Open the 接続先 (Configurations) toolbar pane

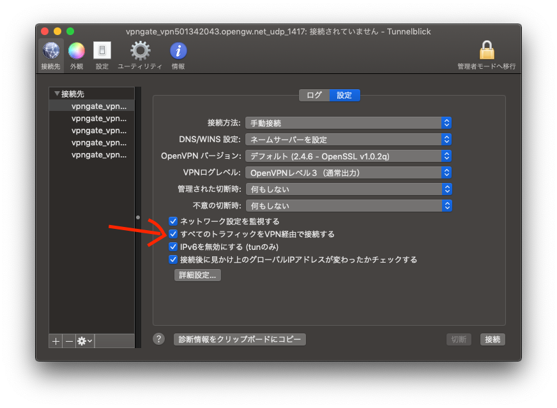click(51, 55)
